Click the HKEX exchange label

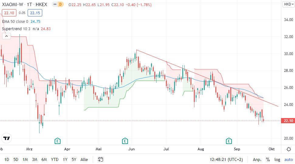(41, 5)
